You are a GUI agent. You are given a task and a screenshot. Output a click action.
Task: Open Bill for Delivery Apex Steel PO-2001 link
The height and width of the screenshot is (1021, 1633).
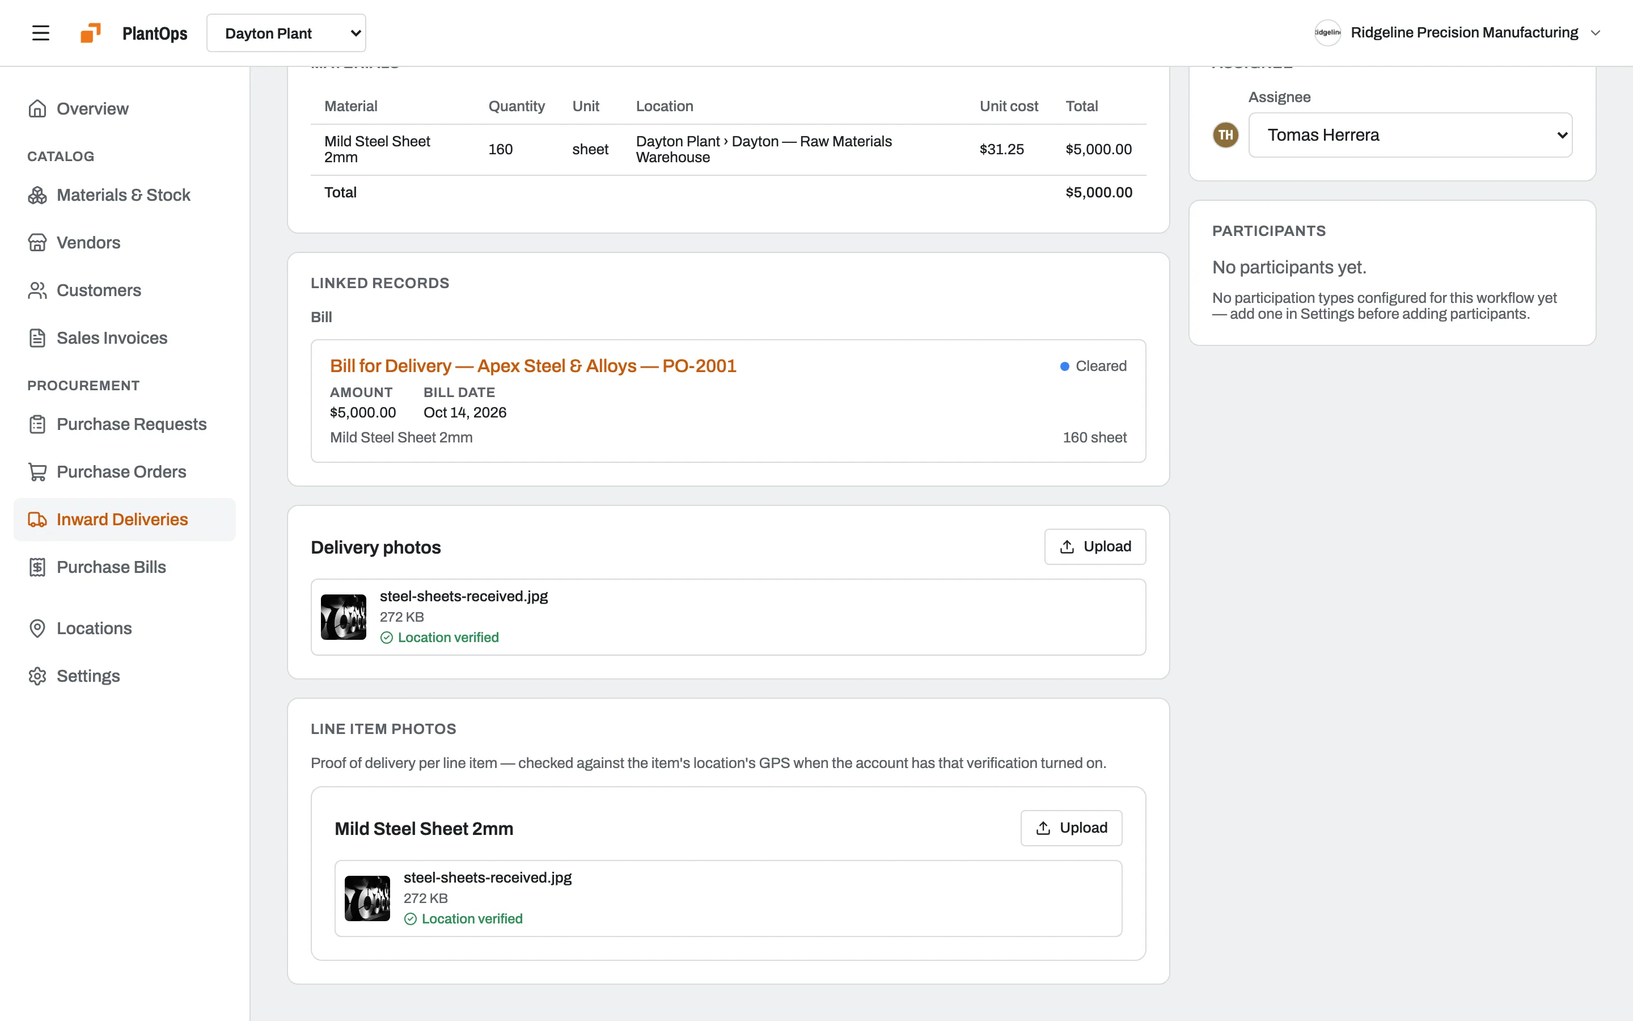(533, 366)
